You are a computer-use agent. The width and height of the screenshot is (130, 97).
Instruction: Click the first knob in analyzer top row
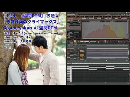click(x=68, y=17)
